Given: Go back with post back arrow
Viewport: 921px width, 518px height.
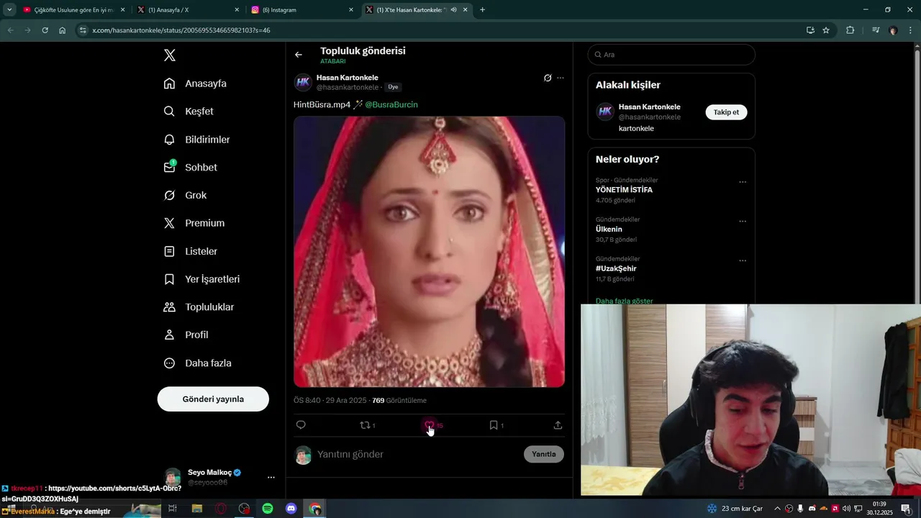Looking at the screenshot, I should click(299, 55).
